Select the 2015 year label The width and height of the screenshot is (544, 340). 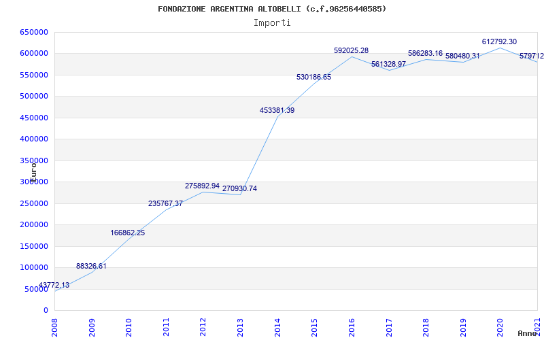click(315, 327)
